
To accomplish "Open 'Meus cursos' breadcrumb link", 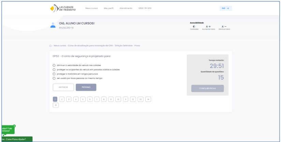I will click(60, 45).
